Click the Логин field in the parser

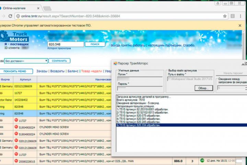click(140, 79)
